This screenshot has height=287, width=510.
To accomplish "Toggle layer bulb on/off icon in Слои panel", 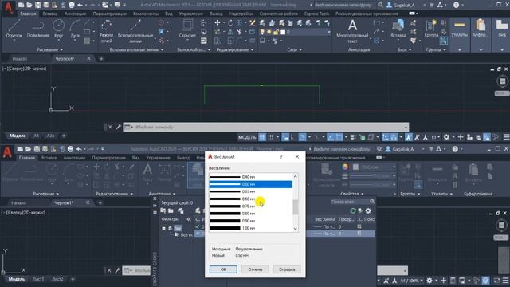I will pos(262,32).
